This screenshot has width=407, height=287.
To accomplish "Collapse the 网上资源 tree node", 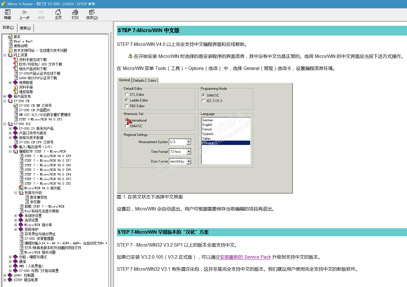I will pos(5,55).
